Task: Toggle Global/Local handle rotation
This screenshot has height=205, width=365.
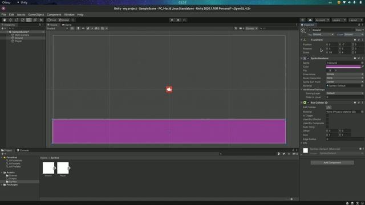Action: click(64, 20)
